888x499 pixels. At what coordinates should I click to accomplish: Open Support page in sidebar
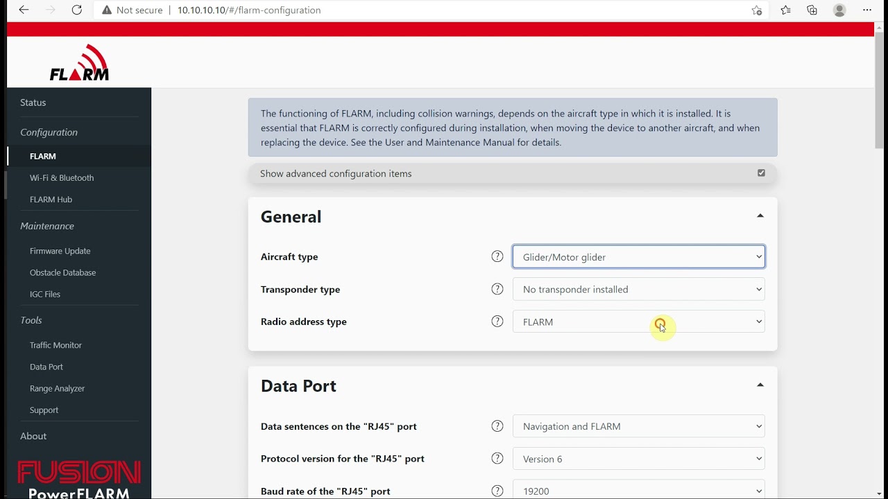coord(44,410)
